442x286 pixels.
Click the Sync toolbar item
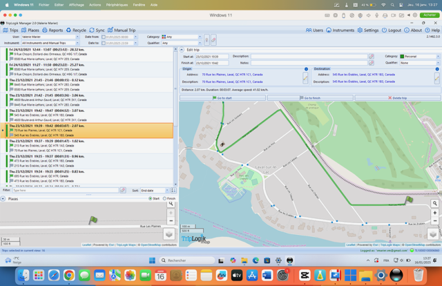click(x=97, y=30)
